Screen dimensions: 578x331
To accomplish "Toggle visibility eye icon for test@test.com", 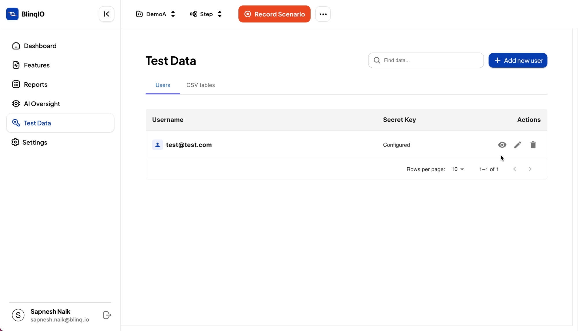I will click(x=502, y=145).
